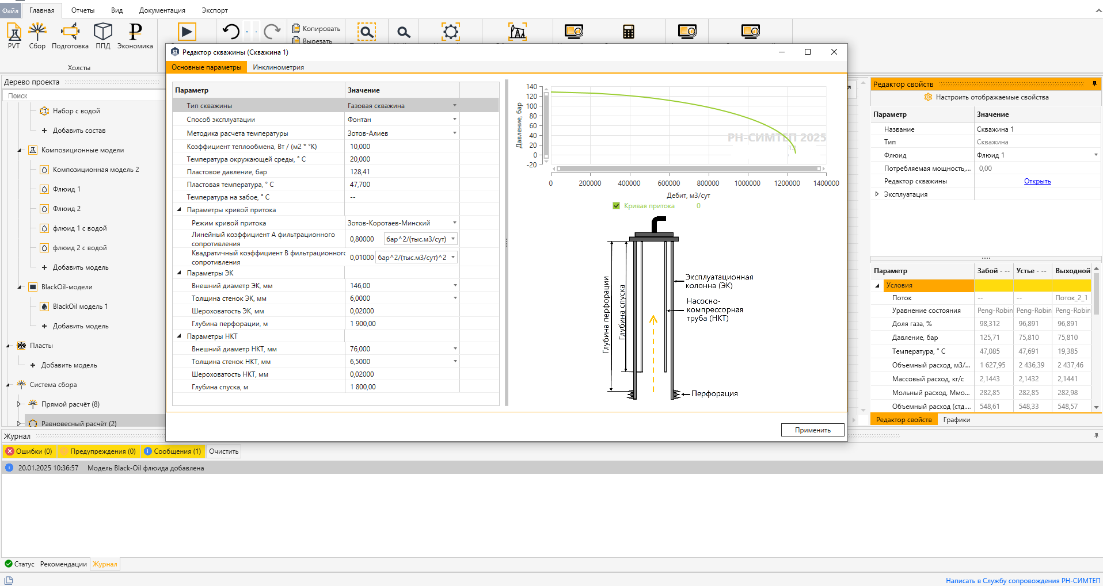Click Написать в Службу сопровождения РН-СИМТЕП link

tap(1023, 581)
